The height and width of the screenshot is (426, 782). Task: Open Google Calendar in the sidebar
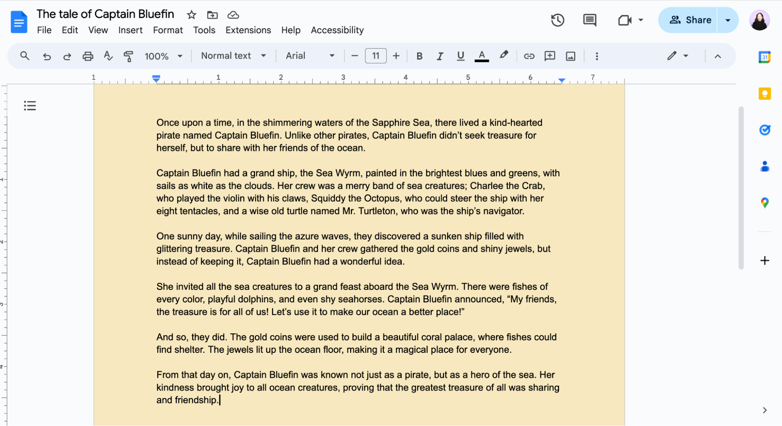(764, 57)
